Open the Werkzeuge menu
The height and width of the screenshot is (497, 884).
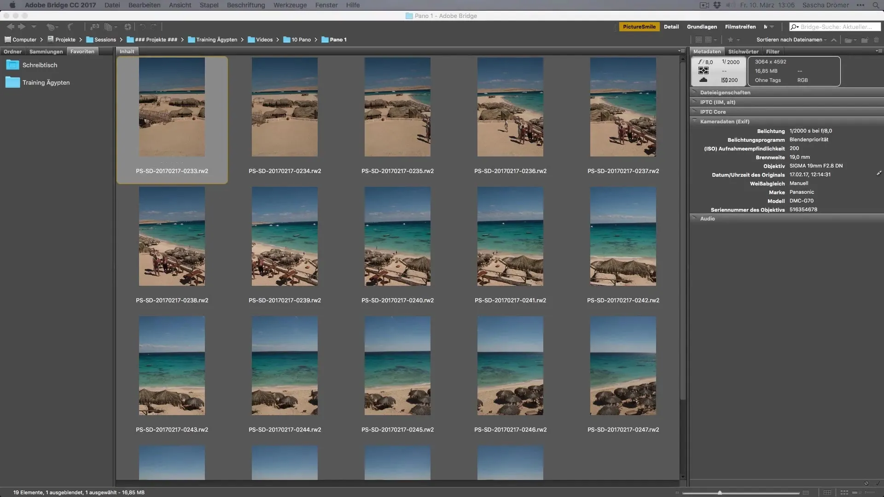click(290, 5)
